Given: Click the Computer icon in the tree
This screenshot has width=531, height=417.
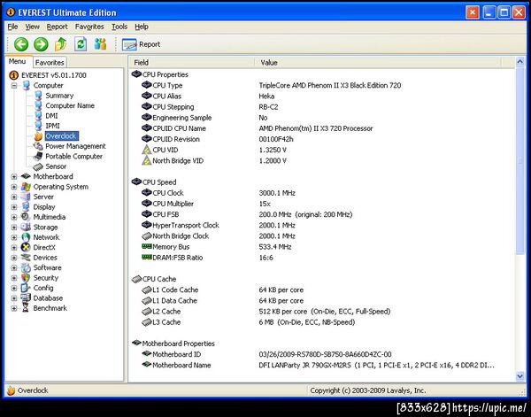Looking at the screenshot, I should [x=26, y=85].
